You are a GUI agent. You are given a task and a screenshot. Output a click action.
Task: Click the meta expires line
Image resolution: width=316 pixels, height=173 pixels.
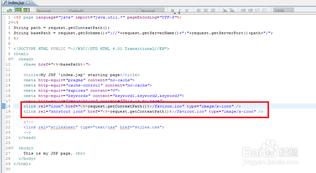click(71, 90)
